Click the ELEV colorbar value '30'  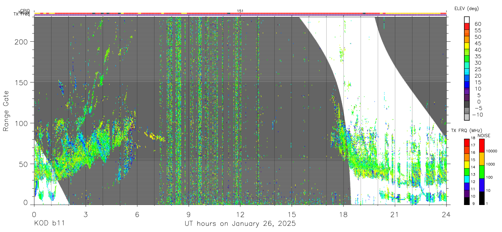(478, 63)
